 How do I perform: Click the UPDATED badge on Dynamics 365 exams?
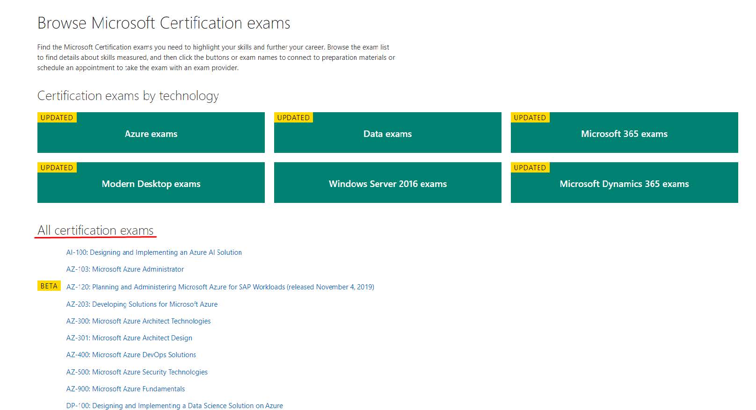pos(530,167)
